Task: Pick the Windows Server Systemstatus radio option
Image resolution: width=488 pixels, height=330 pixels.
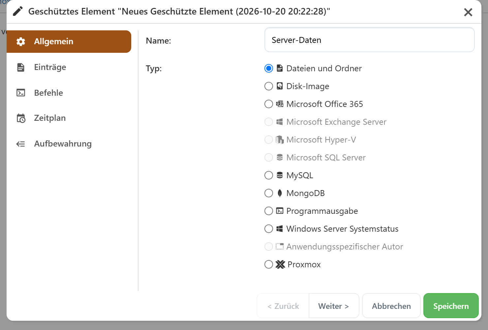Action: tap(269, 229)
